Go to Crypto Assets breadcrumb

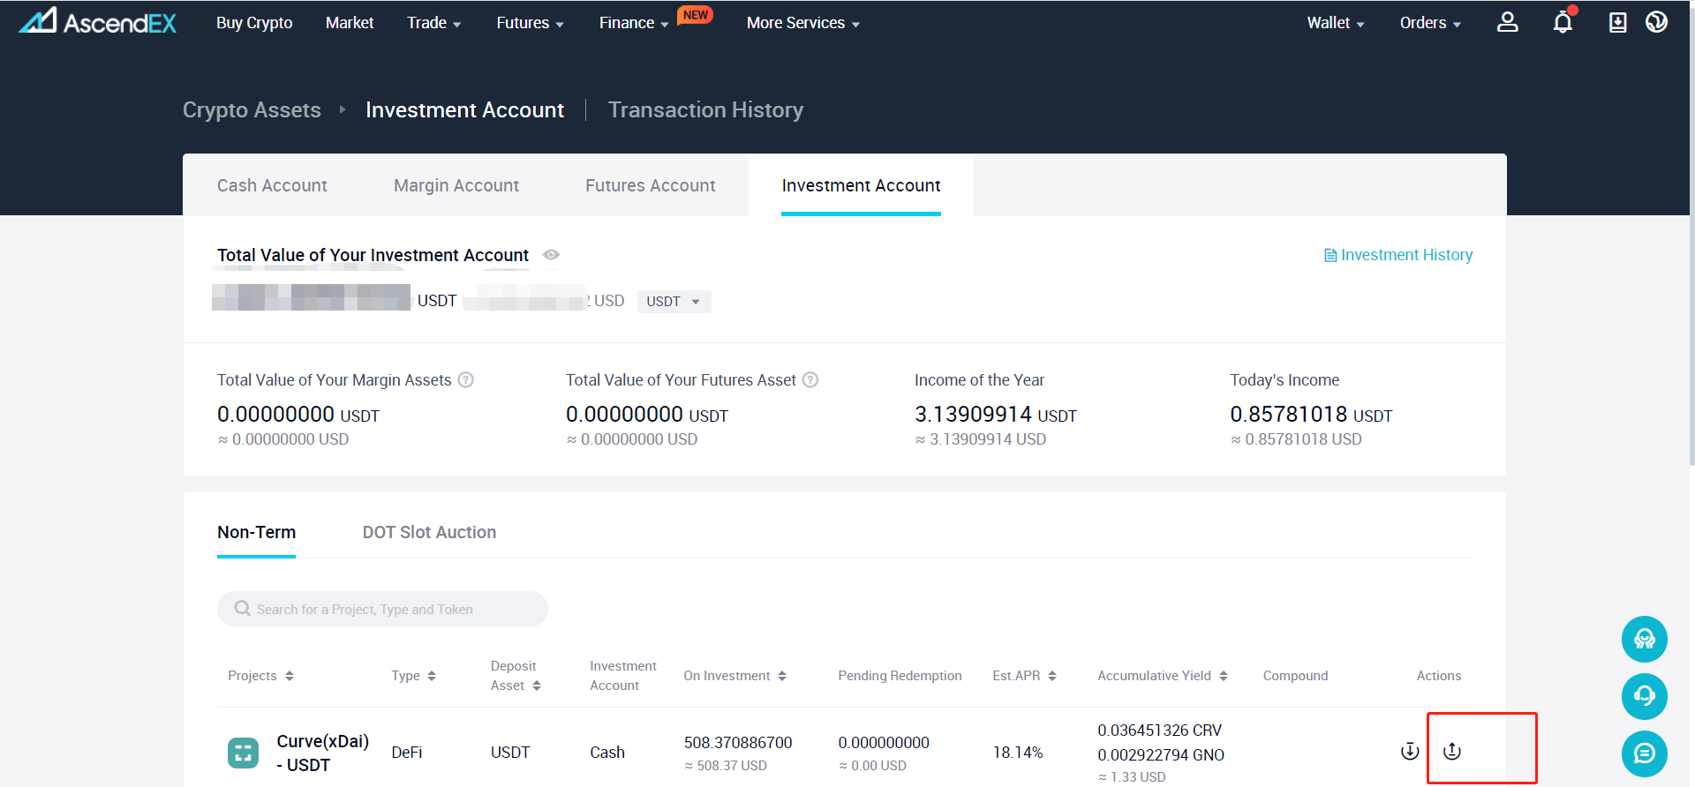(x=252, y=109)
